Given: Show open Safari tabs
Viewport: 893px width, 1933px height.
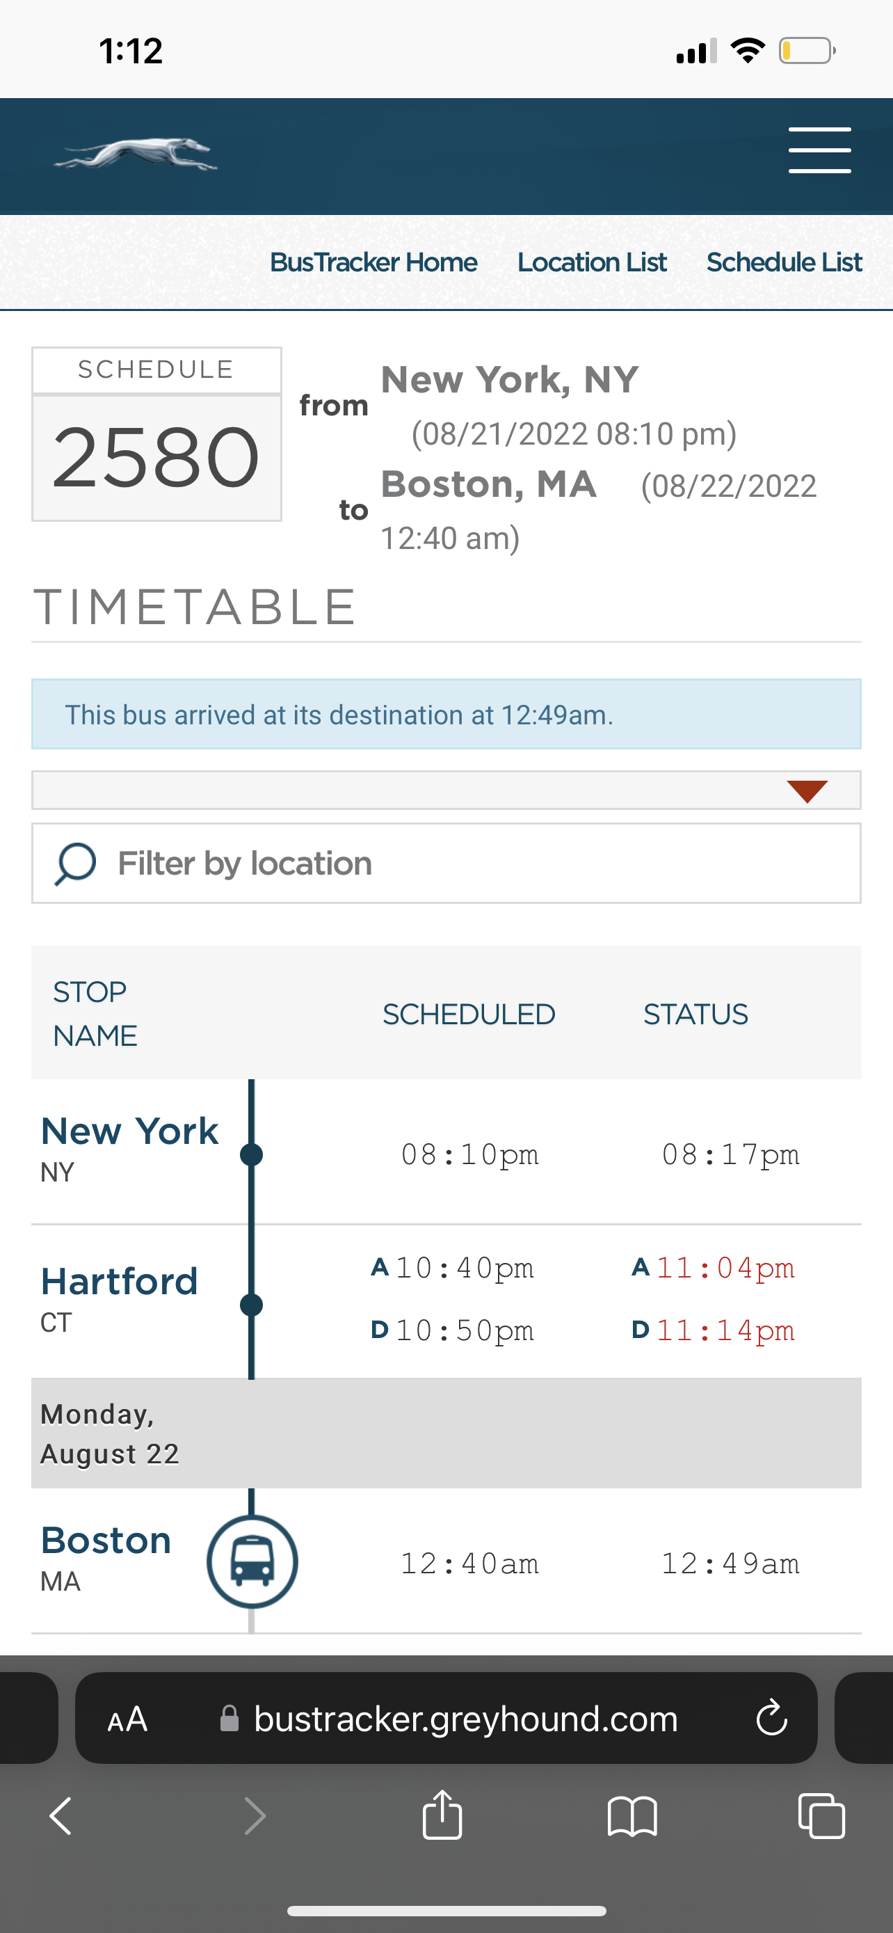Looking at the screenshot, I should point(821,1816).
